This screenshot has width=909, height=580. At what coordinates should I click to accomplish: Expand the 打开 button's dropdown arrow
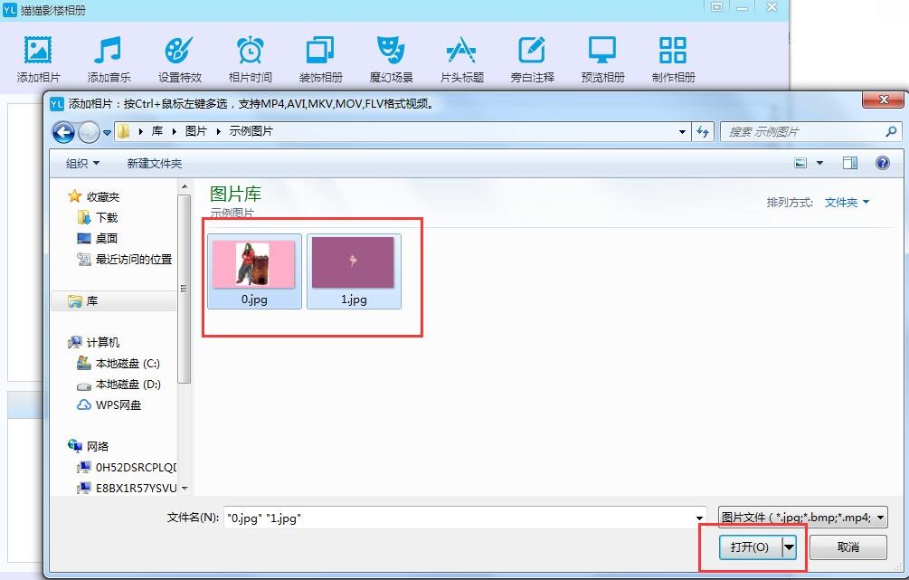(x=789, y=547)
